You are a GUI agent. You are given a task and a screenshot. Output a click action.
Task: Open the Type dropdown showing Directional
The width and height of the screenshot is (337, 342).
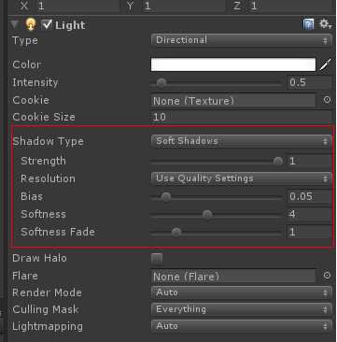tap(242, 40)
